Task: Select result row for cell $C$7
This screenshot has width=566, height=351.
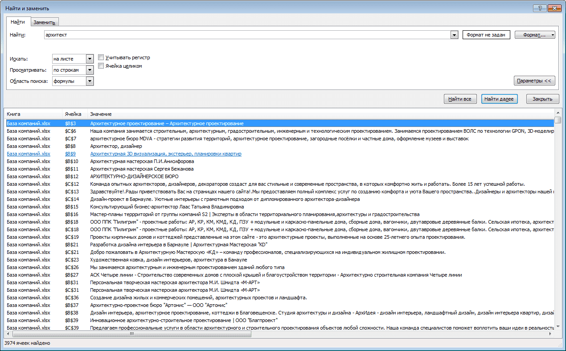Action: tap(279, 139)
